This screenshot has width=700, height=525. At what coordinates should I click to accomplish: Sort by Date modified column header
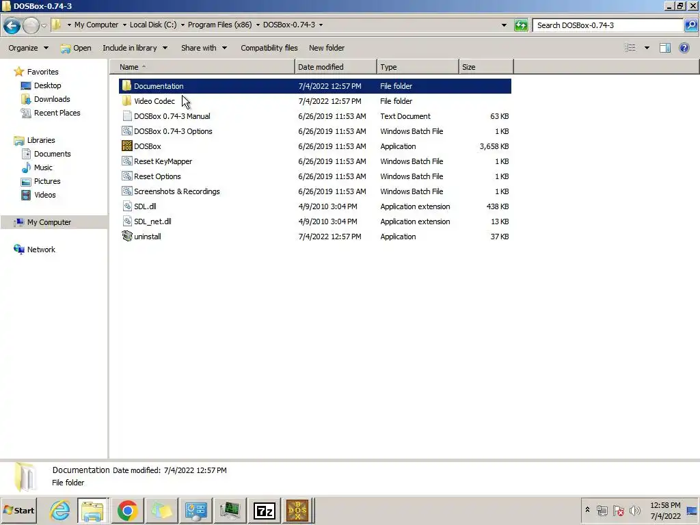click(336, 67)
